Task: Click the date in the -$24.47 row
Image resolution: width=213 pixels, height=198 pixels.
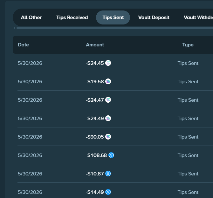Action: pyautogui.click(x=30, y=100)
